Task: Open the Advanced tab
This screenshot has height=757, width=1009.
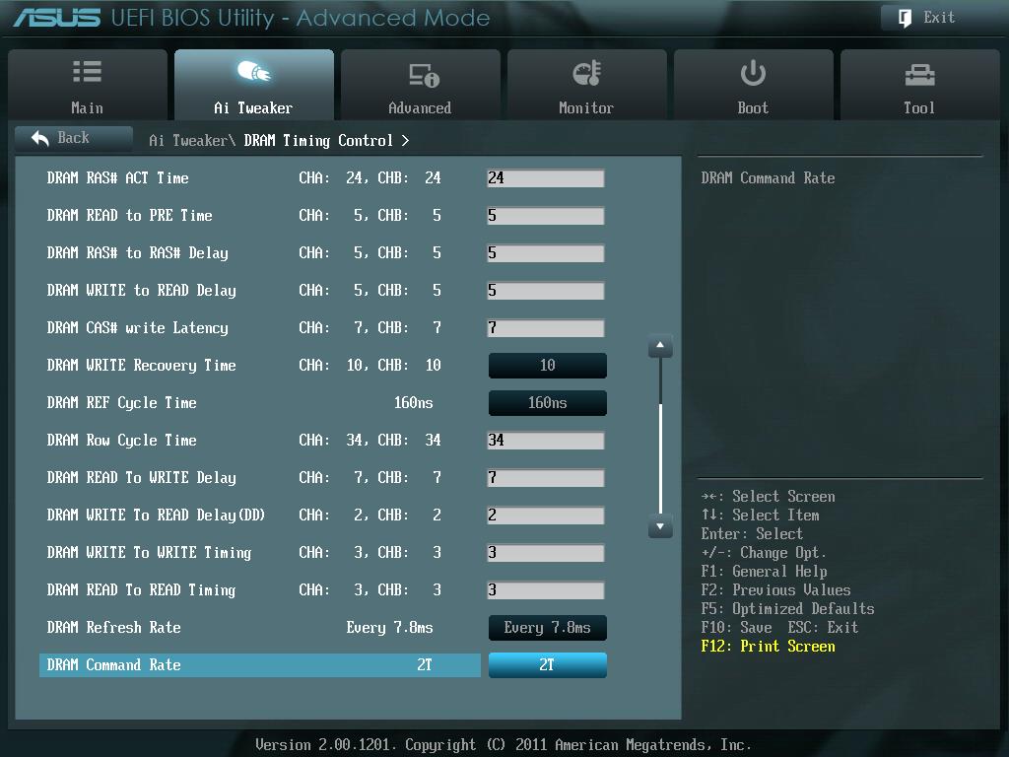Action: click(420, 85)
